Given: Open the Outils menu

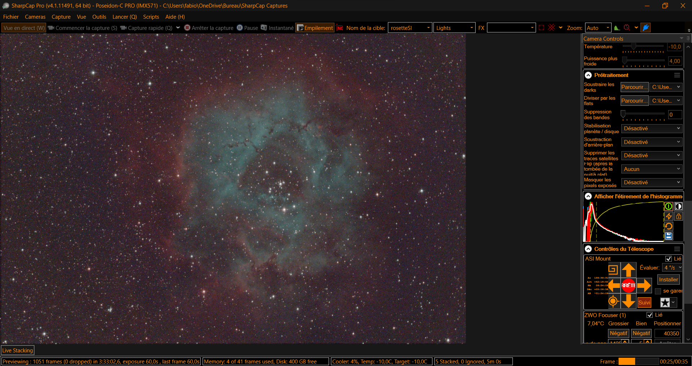Looking at the screenshot, I should 99,17.
